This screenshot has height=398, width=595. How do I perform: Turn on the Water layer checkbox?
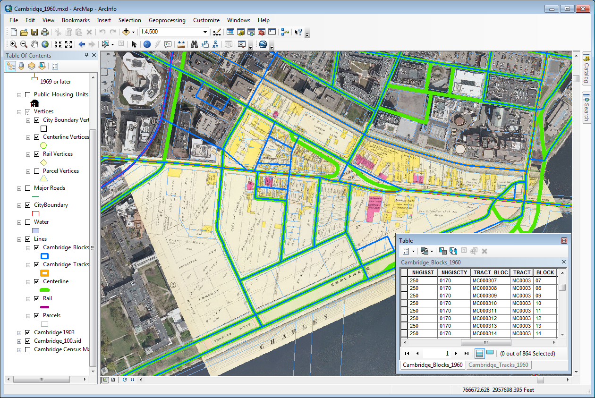coord(27,222)
